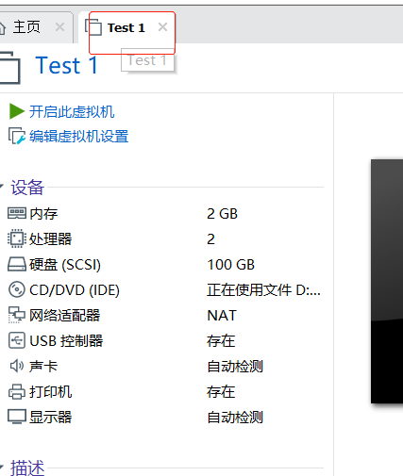403x476 pixels.
Task: Select the display (显示器) monitor icon
Action: click(x=17, y=417)
